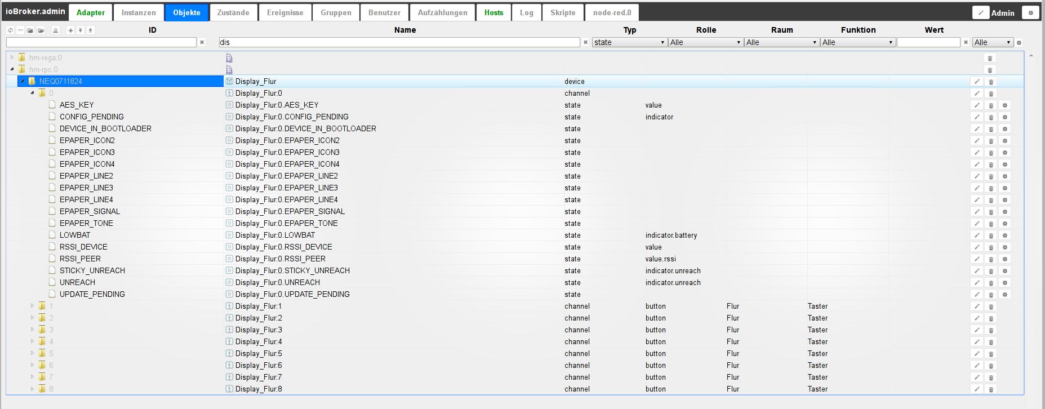Expand the hm-rega.0 tree node

12,57
